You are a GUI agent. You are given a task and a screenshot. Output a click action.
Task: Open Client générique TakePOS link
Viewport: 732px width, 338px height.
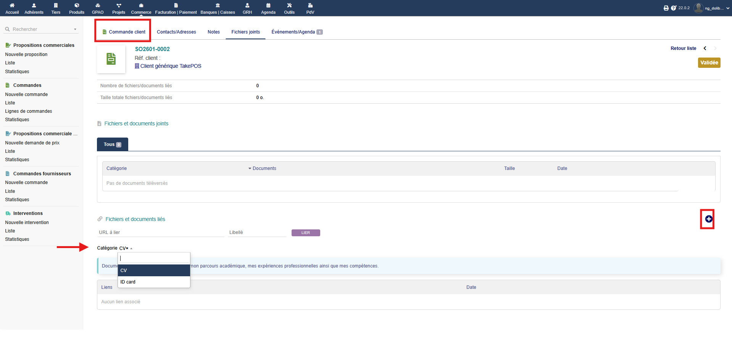171,66
